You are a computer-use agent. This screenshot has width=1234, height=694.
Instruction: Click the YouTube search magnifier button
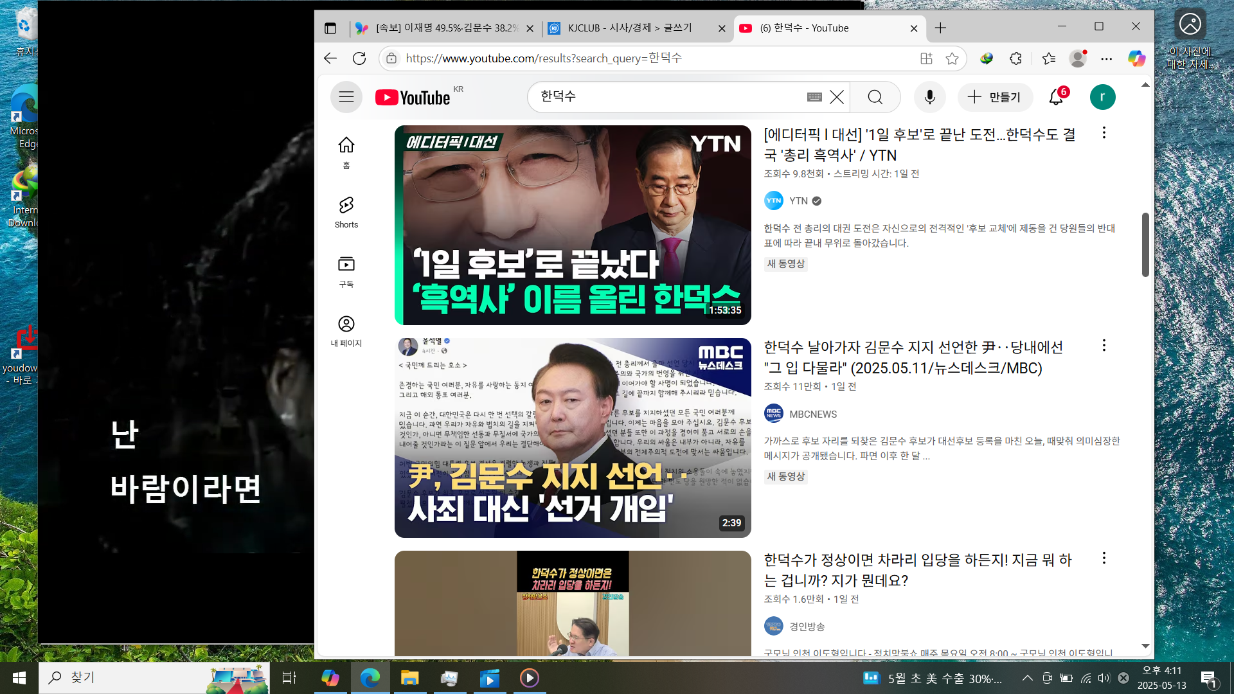tap(875, 97)
